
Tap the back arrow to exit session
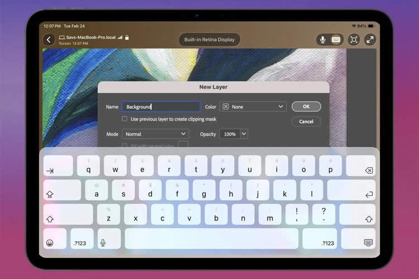pos(49,40)
